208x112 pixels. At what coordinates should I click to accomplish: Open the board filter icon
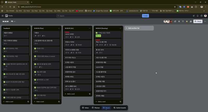click(x=183, y=21)
